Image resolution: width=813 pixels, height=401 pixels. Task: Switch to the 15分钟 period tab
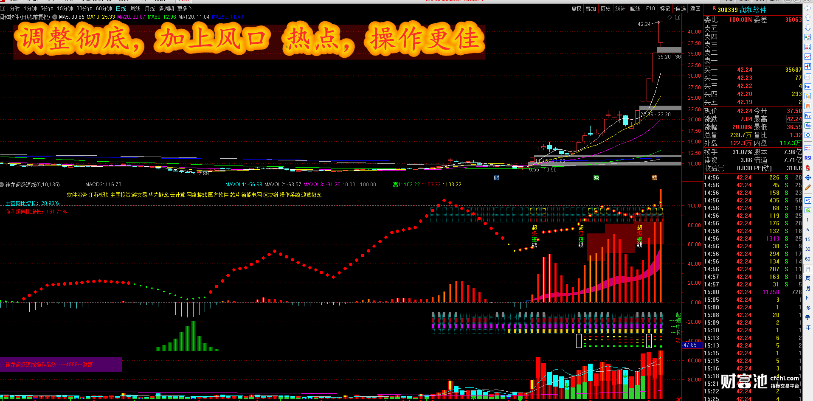click(x=65, y=8)
